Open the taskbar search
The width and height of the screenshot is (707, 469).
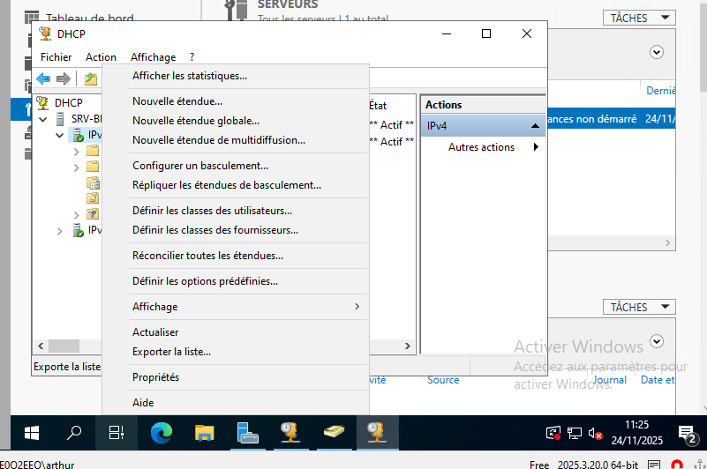74,433
